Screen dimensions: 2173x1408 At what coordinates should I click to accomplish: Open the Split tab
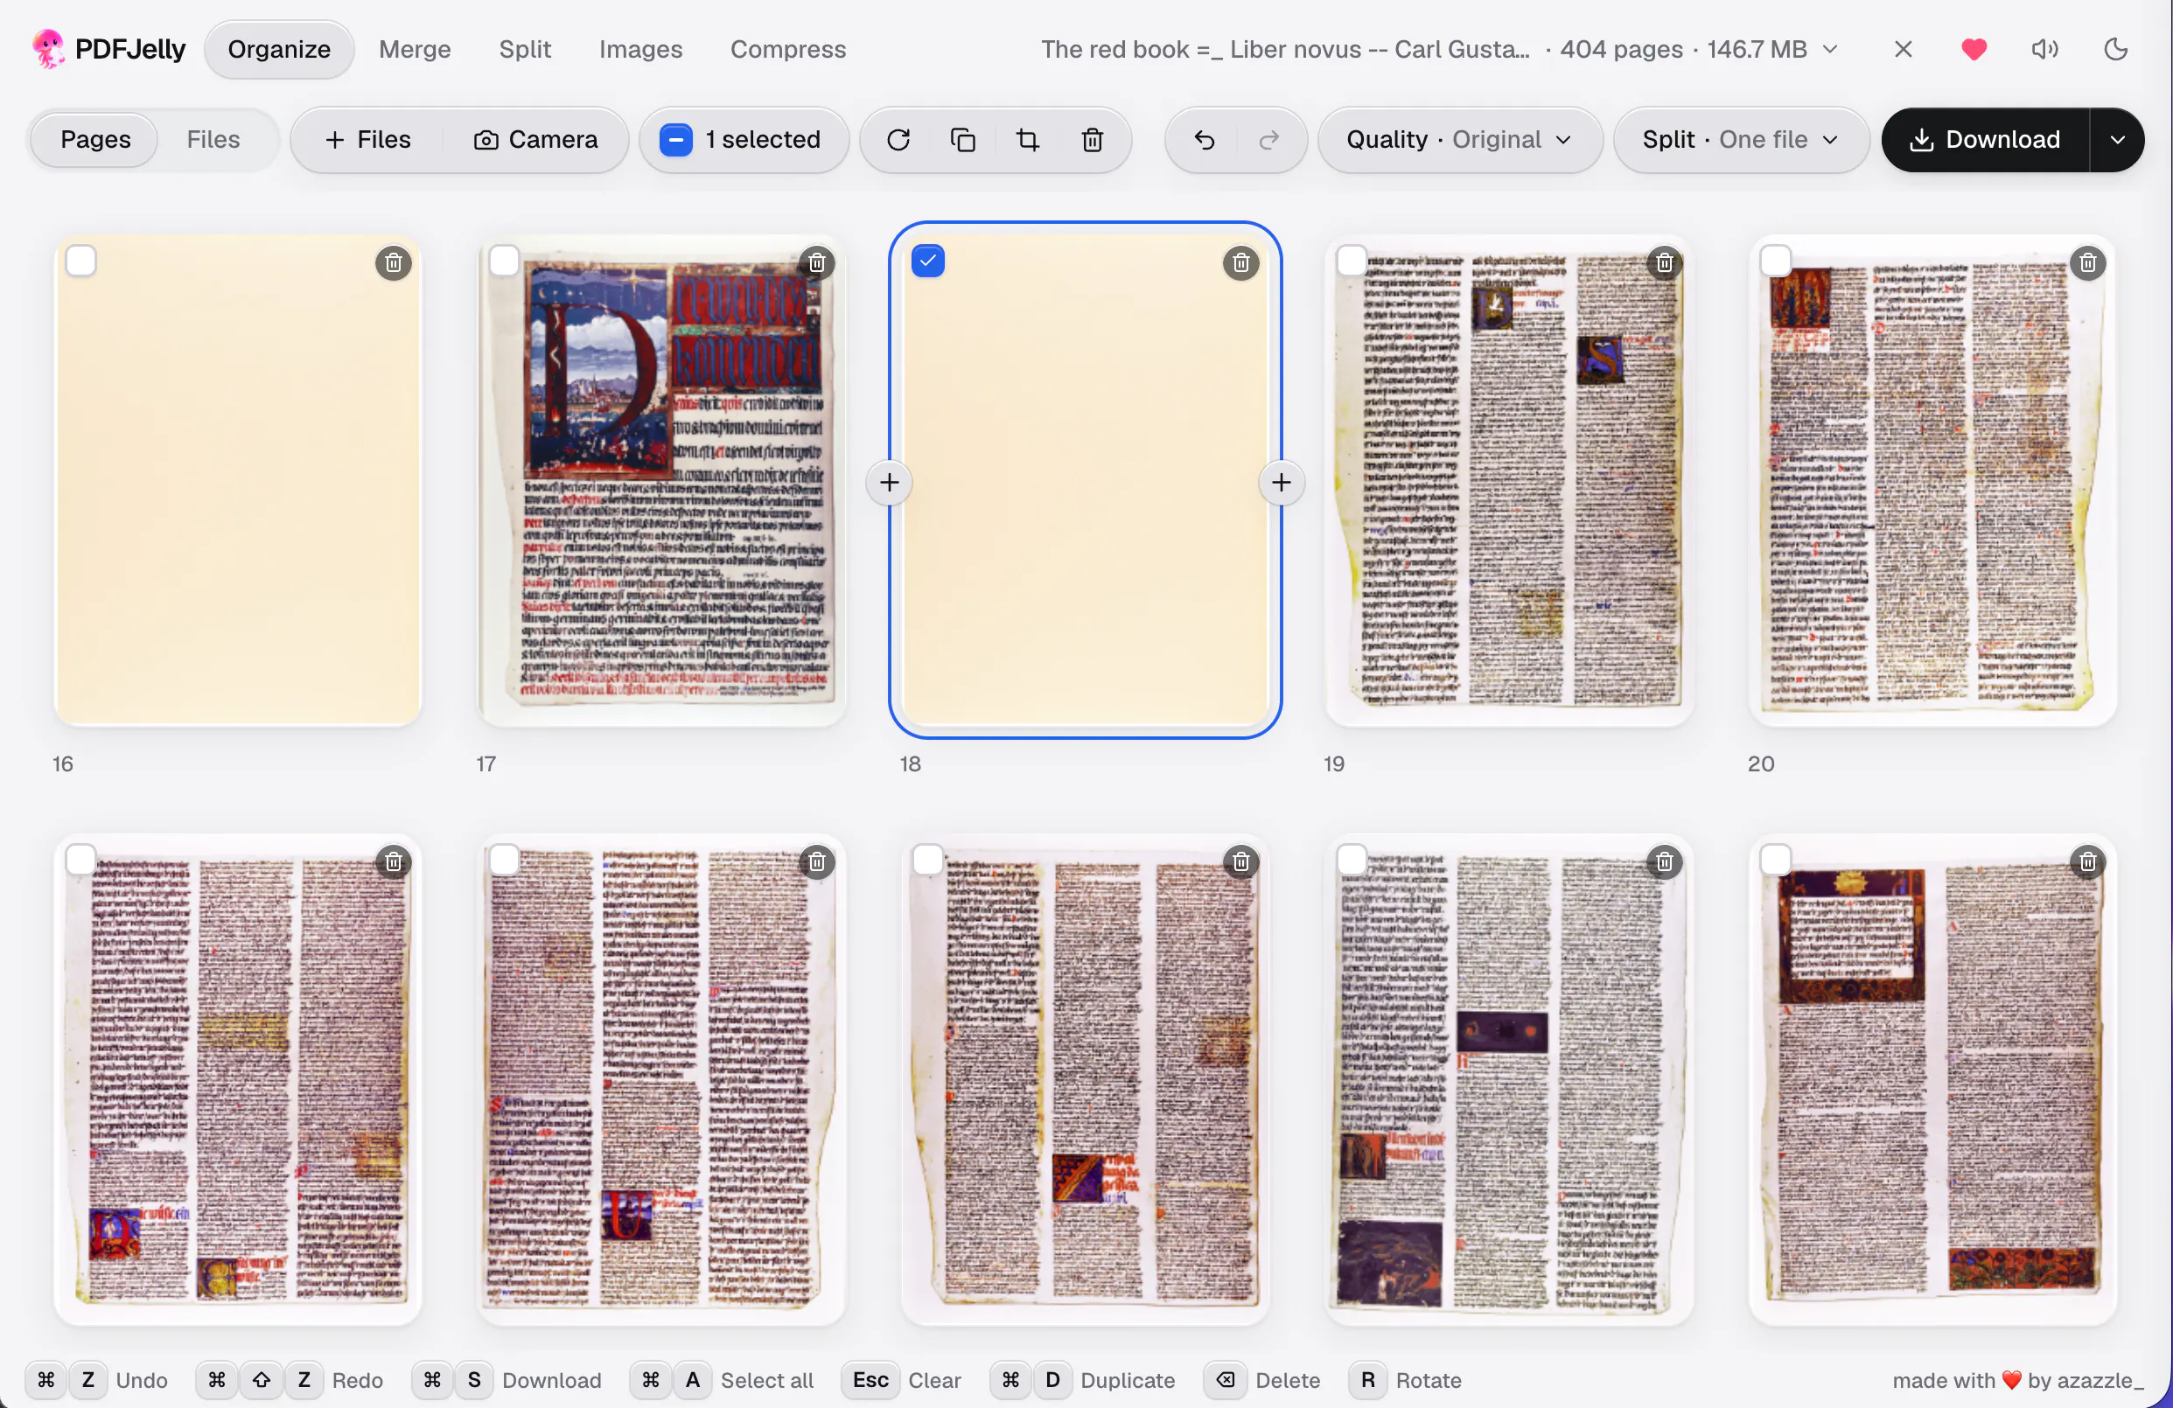(x=525, y=49)
